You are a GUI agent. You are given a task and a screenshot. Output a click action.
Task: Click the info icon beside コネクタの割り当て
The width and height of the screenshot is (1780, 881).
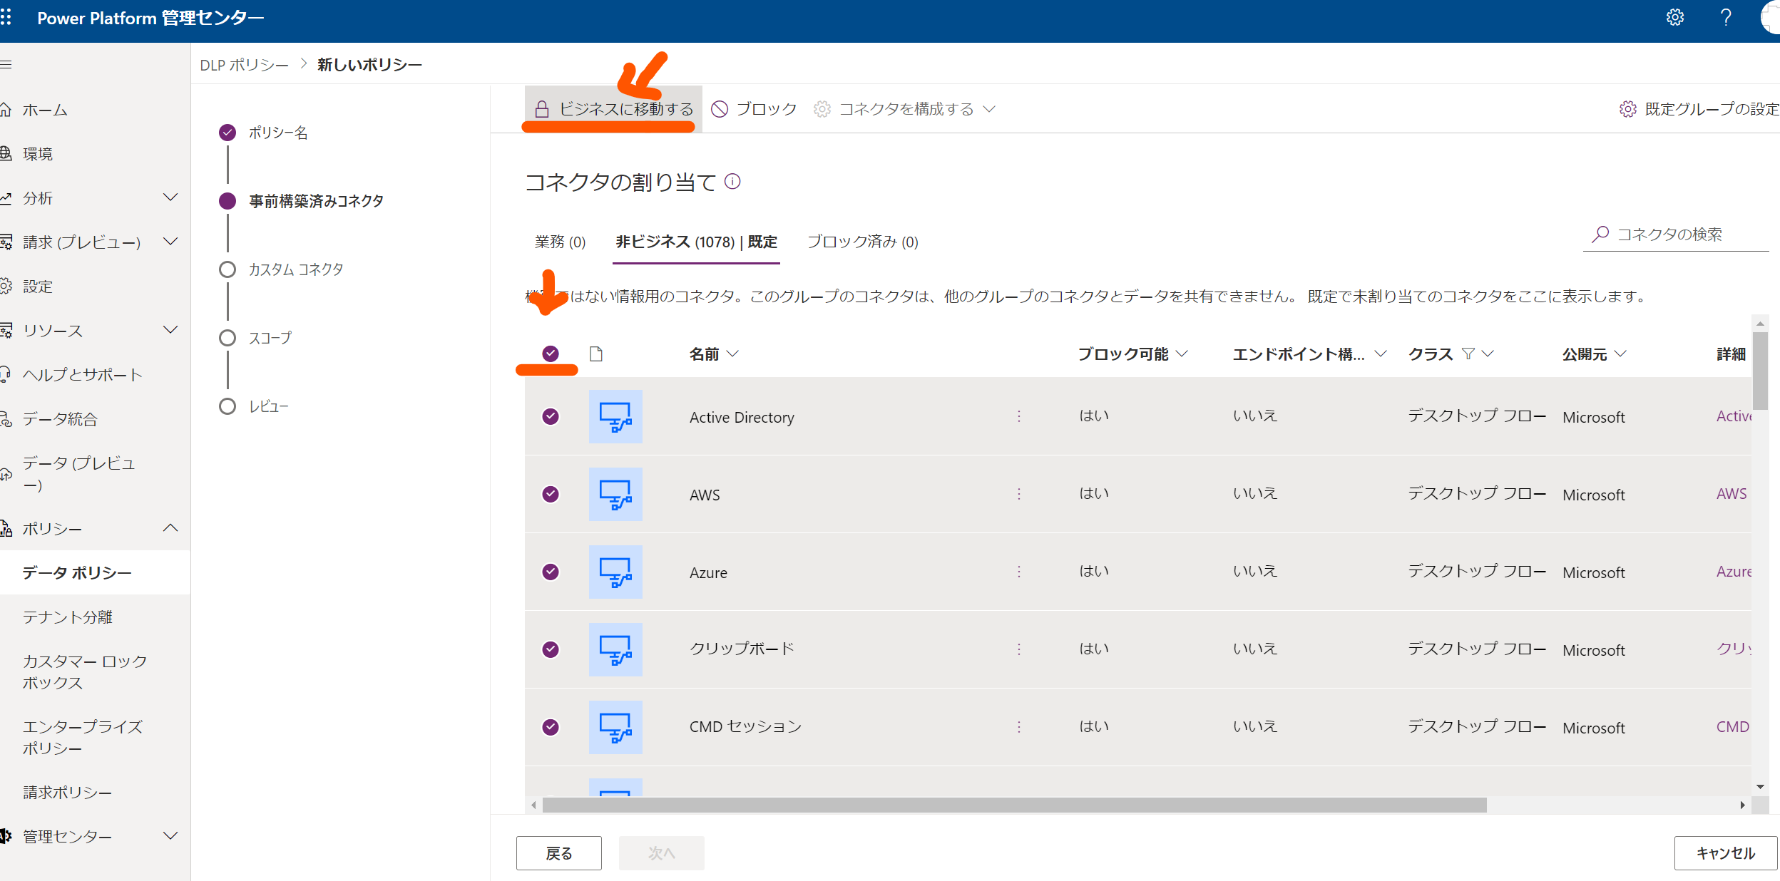pos(733,181)
